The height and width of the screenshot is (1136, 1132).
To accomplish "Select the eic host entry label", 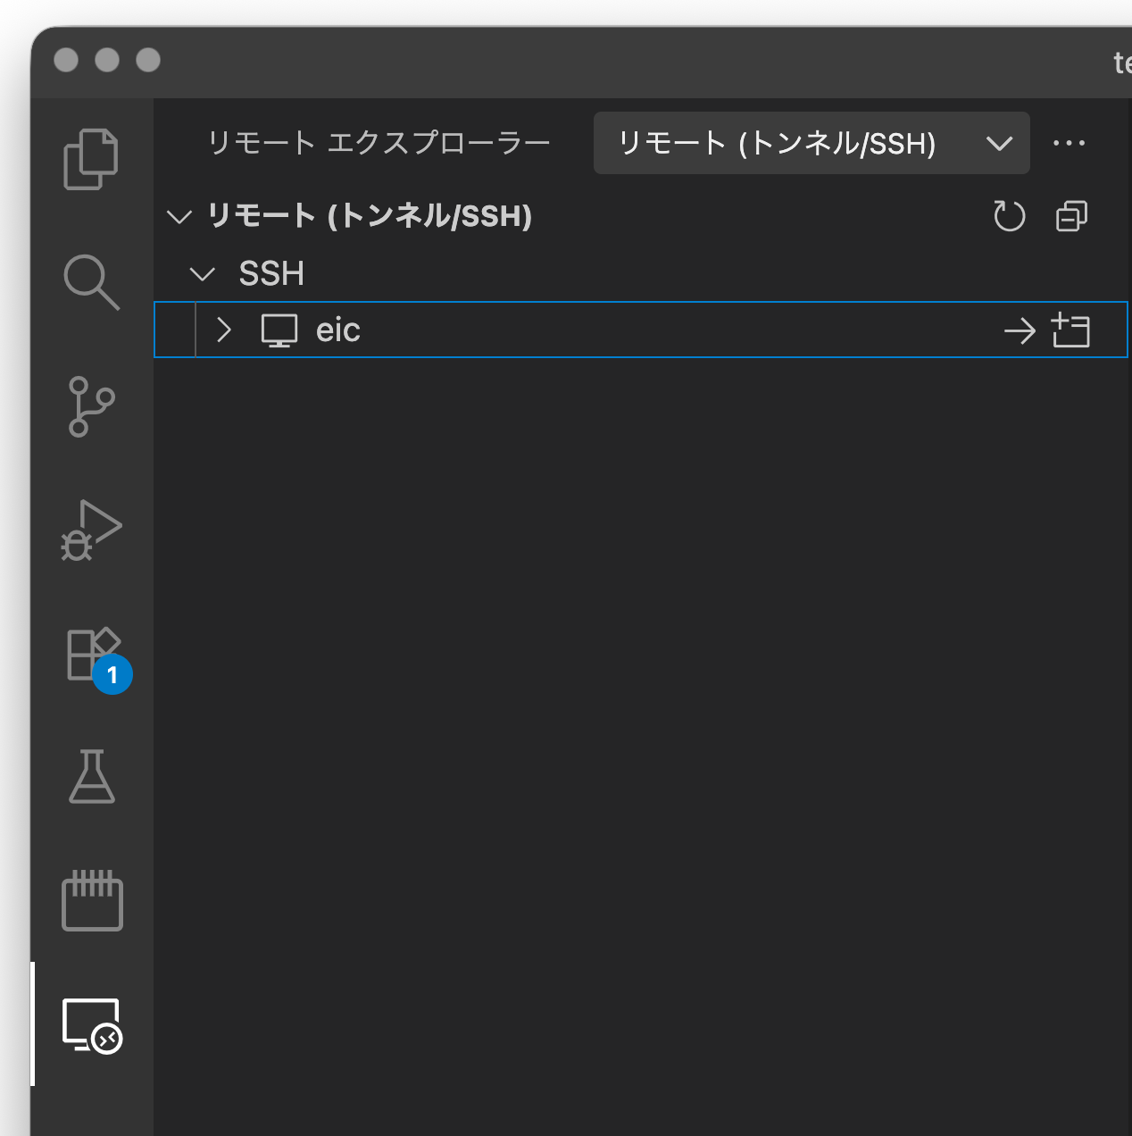I will coord(338,330).
